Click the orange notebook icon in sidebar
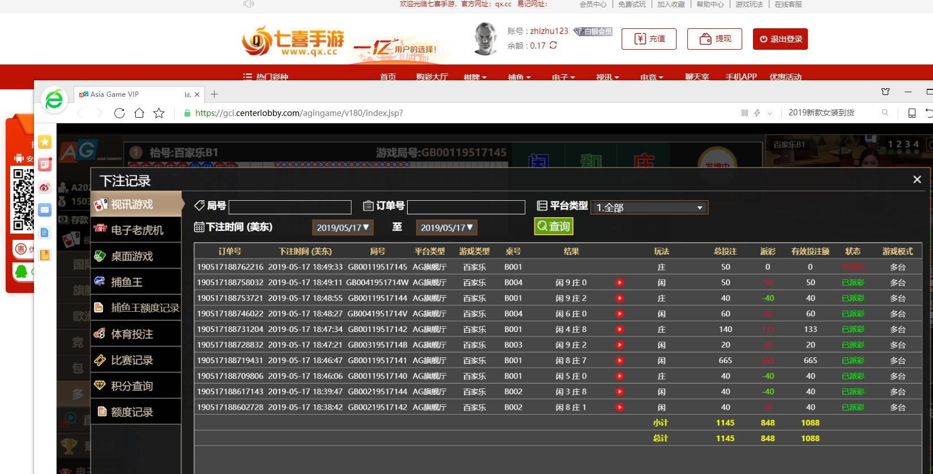Image resolution: width=933 pixels, height=474 pixels. coord(45,255)
